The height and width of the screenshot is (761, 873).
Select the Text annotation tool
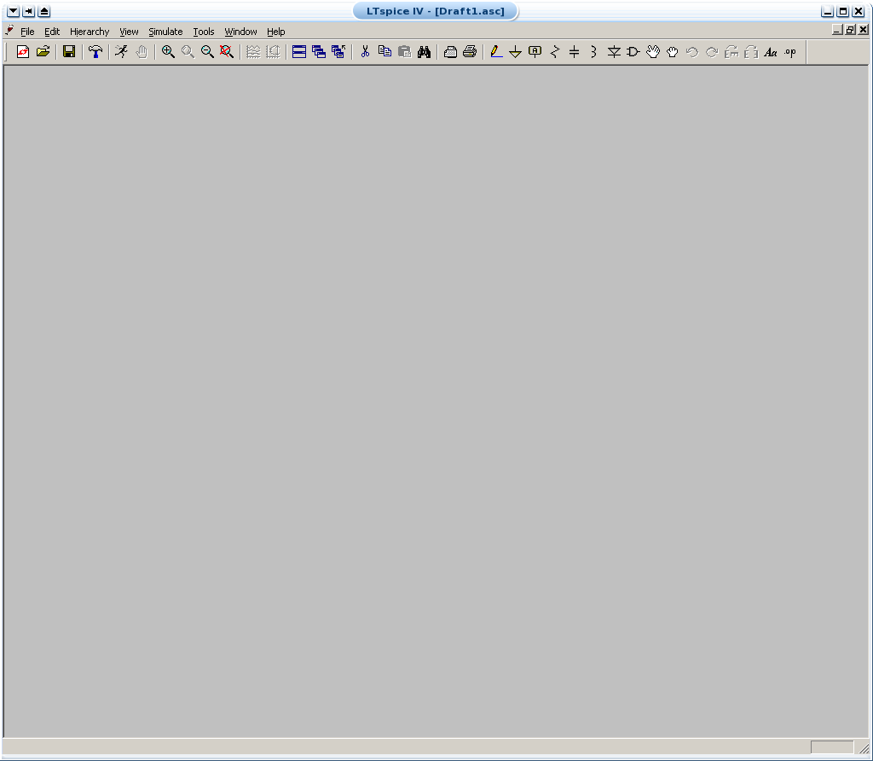pyautogui.click(x=771, y=51)
